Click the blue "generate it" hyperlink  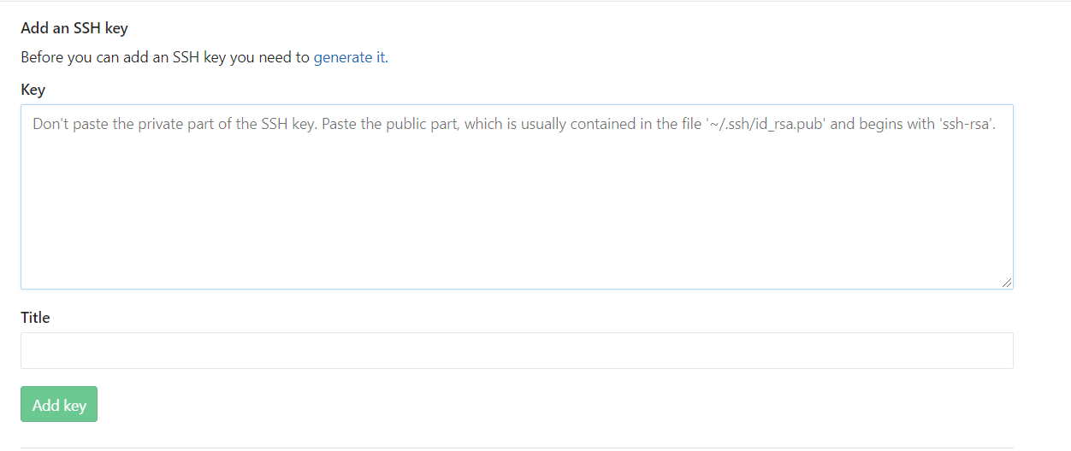[x=349, y=58]
